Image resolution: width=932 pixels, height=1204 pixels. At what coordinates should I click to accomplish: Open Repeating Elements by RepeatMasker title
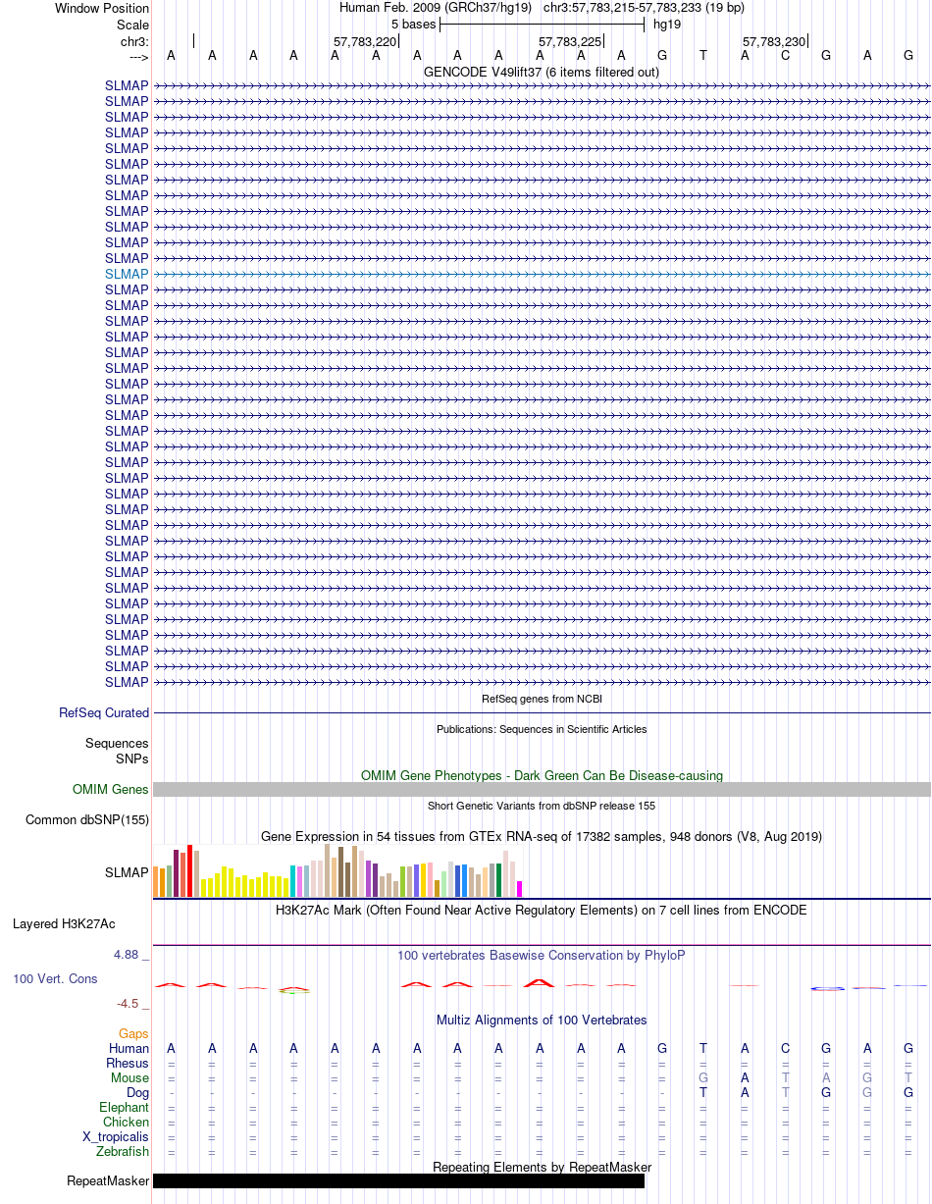(x=542, y=1167)
